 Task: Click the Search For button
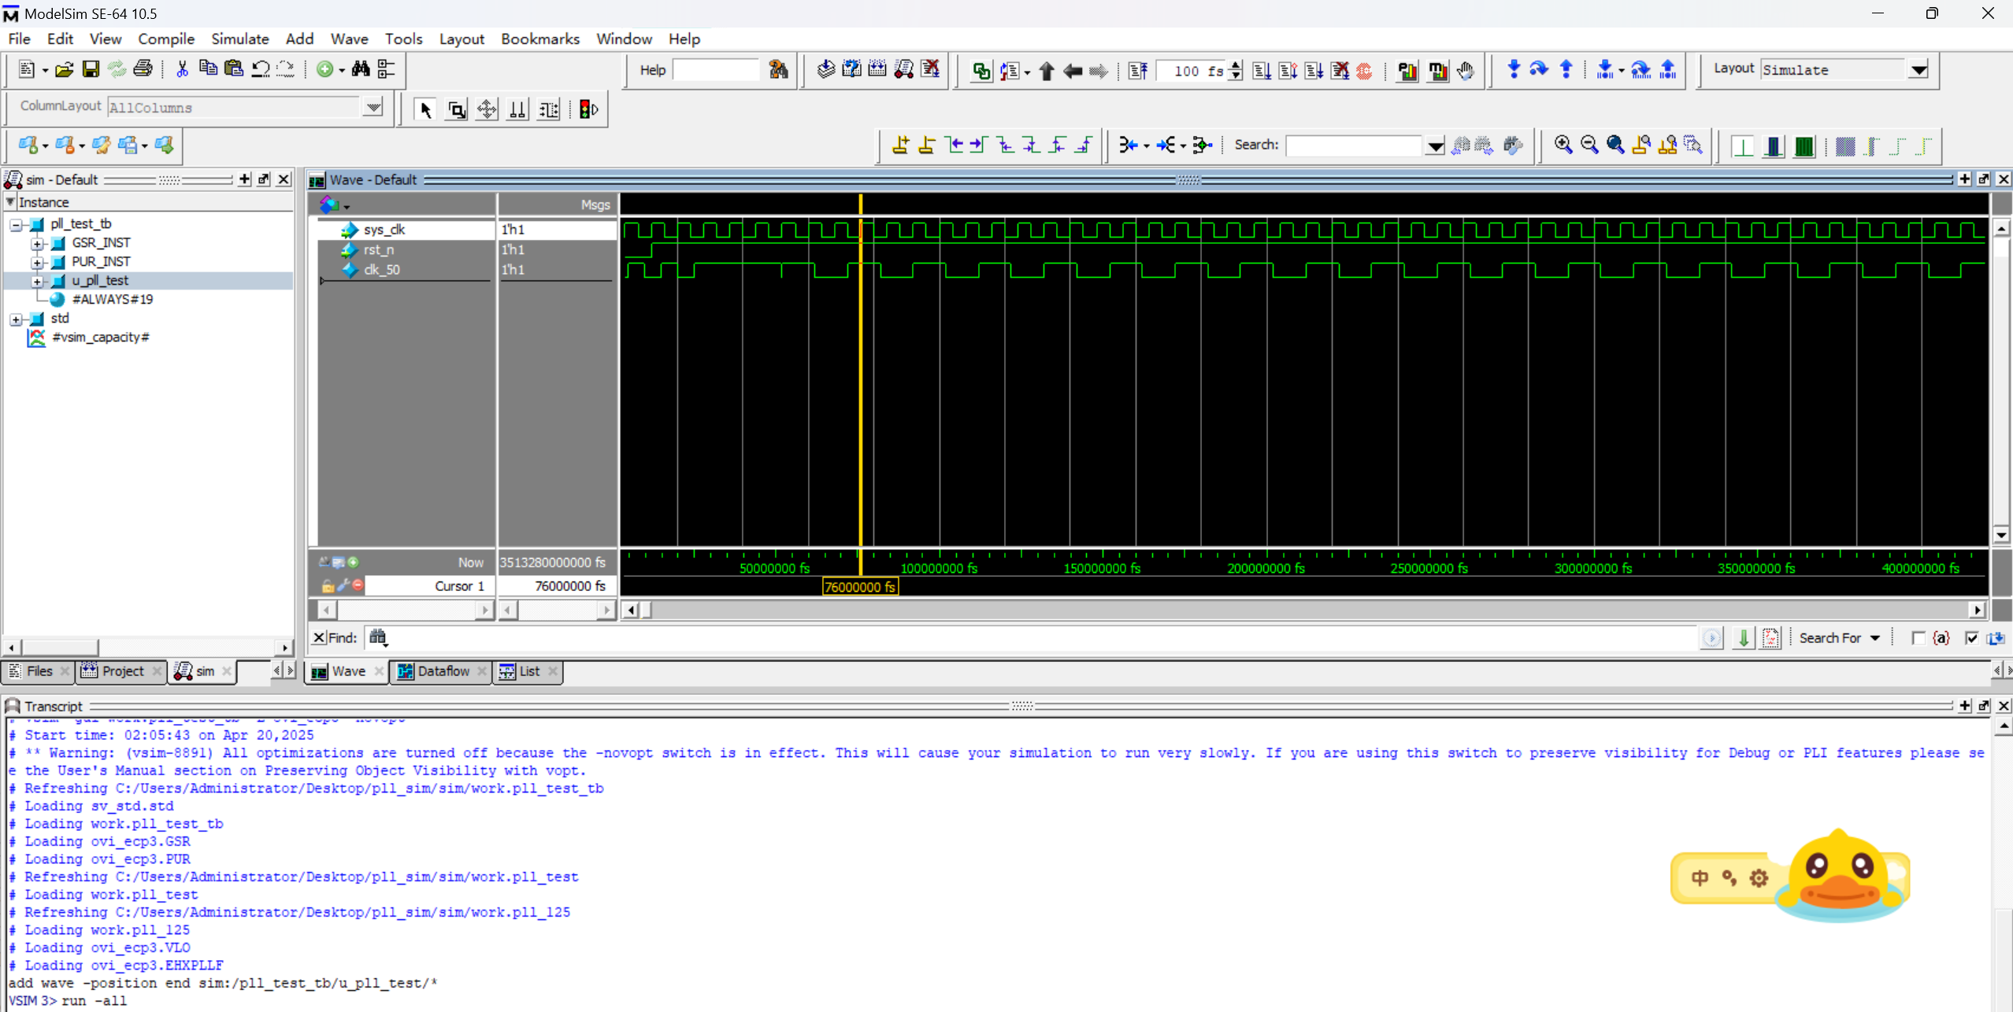click(x=1838, y=638)
